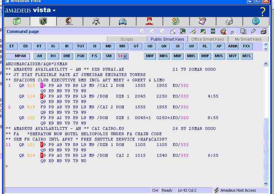Click the AN smart key
The height and width of the screenshot is (194, 274).
tap(39, 56)
